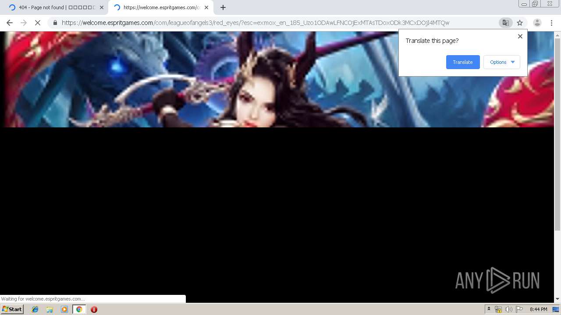Go back to the previous page
Screen dimensions: 561x315
10,23
